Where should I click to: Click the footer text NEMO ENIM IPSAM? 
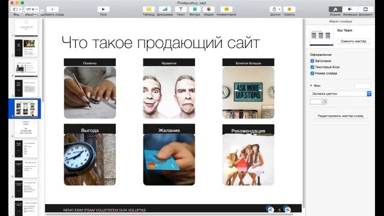tap(104, 210)
